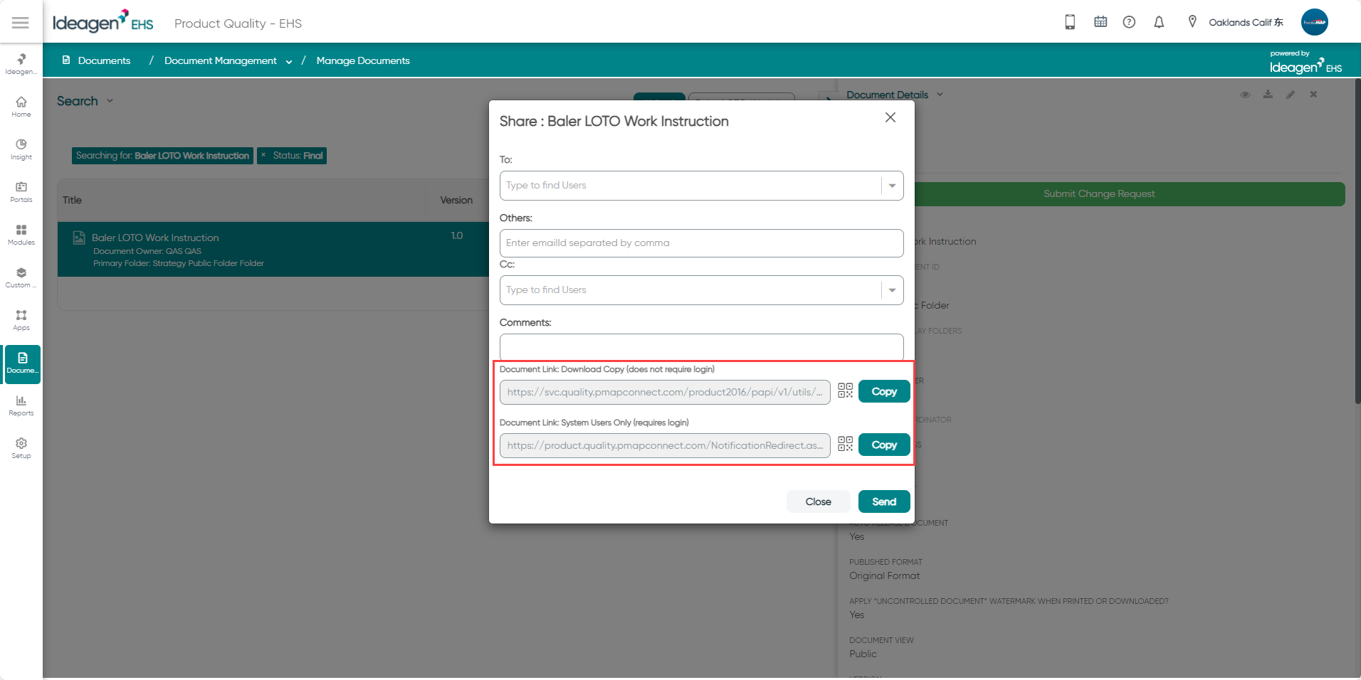Click pencil edit icon in Document Details

(x=1291, y=95)
